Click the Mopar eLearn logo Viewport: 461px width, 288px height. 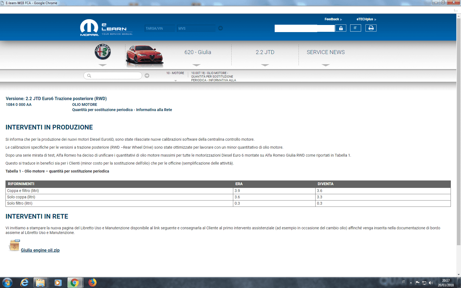pyautogui.click(x=106, y=27)
